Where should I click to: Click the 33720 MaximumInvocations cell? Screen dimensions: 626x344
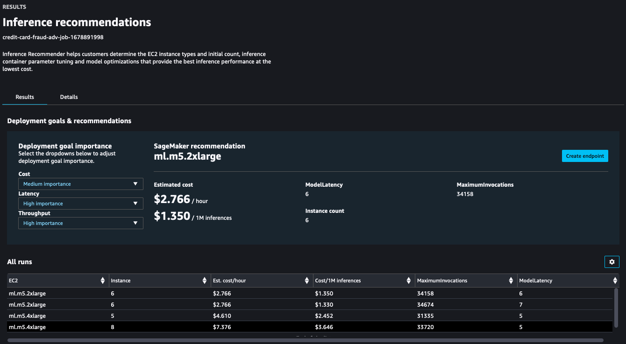coord(425,327)
